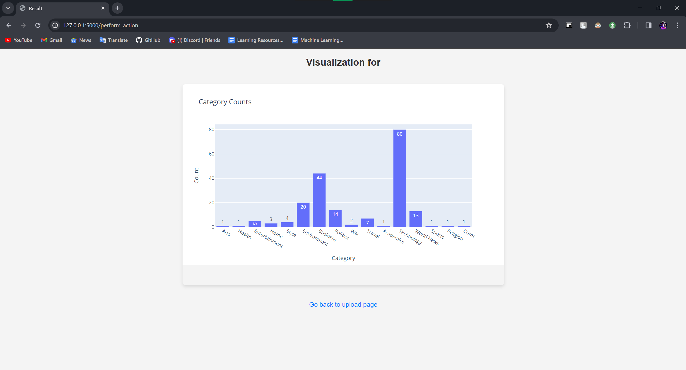The image size is (686, 370).
Task: Open the Discord Friends bookmark
Action: (x=195, y=40)
